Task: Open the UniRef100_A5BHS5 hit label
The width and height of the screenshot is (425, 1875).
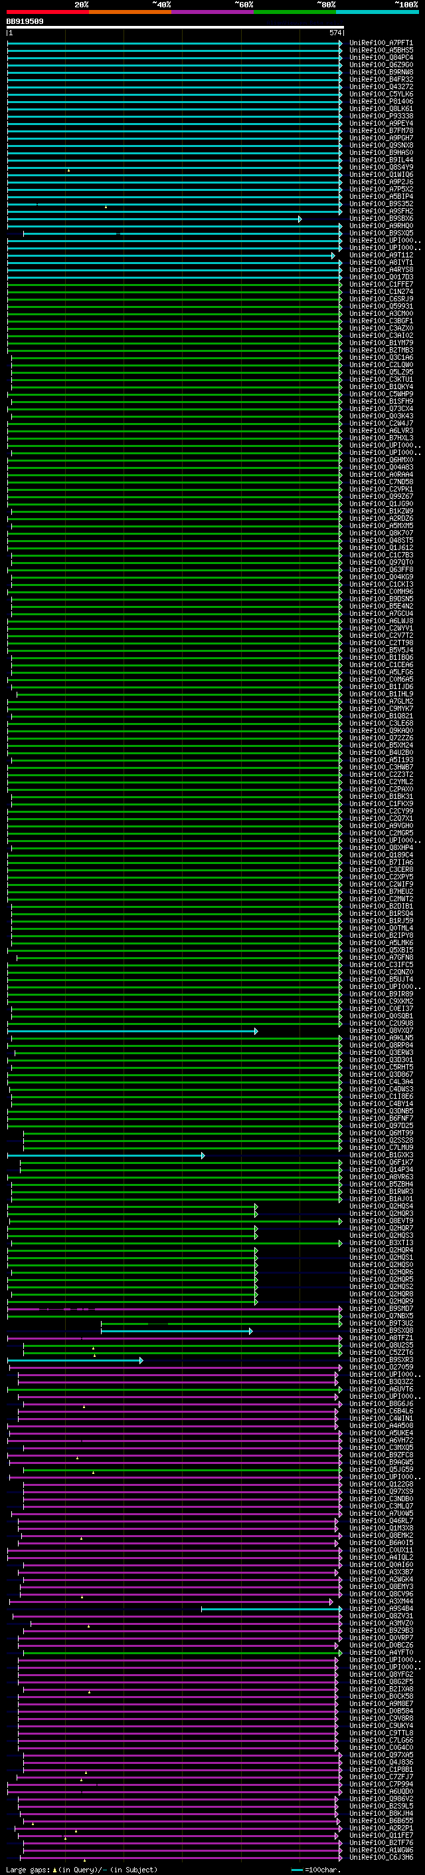Action: click(381, 51)
